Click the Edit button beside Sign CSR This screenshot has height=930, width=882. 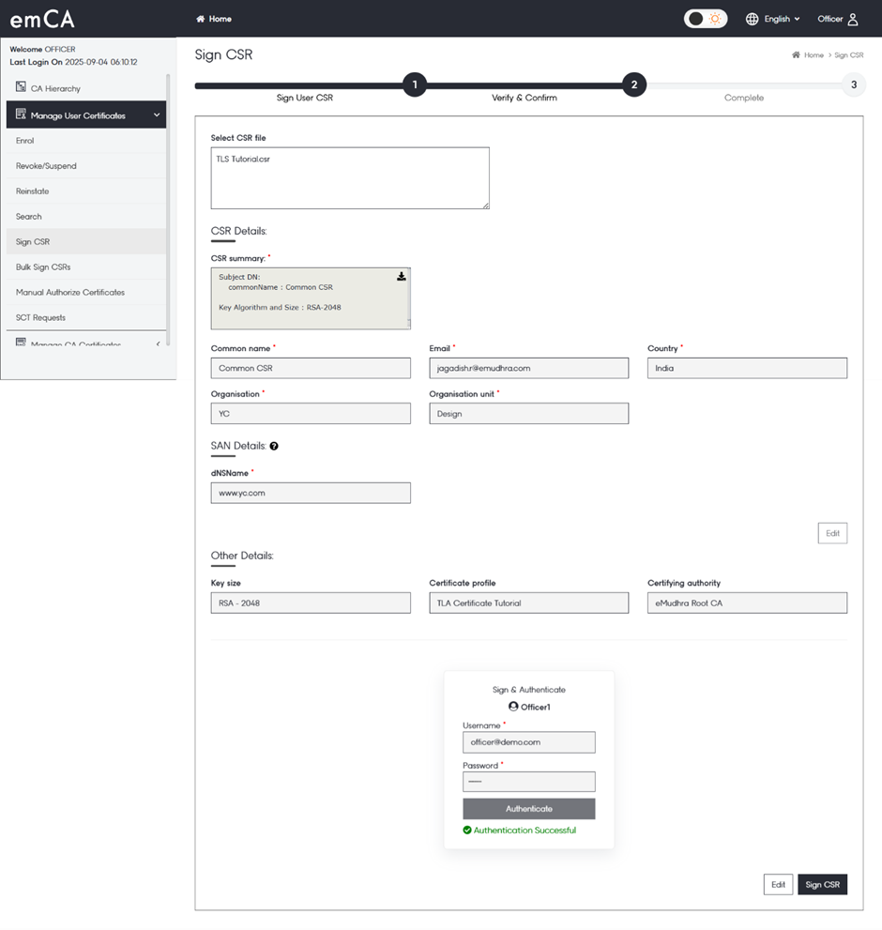(x=778, y=885)
